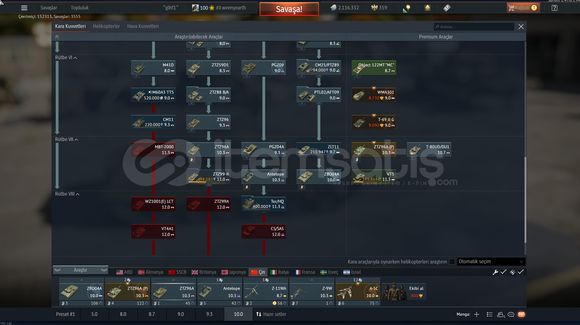The width and height of the screenshot is (580, 325).
Task: Select the Almanya nation tab
Action: [150, 272]
